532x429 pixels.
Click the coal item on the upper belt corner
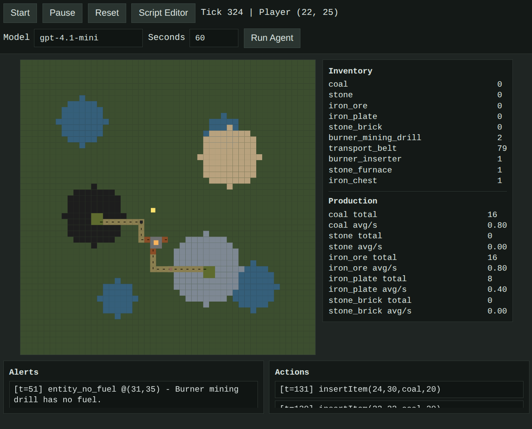(141, 222)
